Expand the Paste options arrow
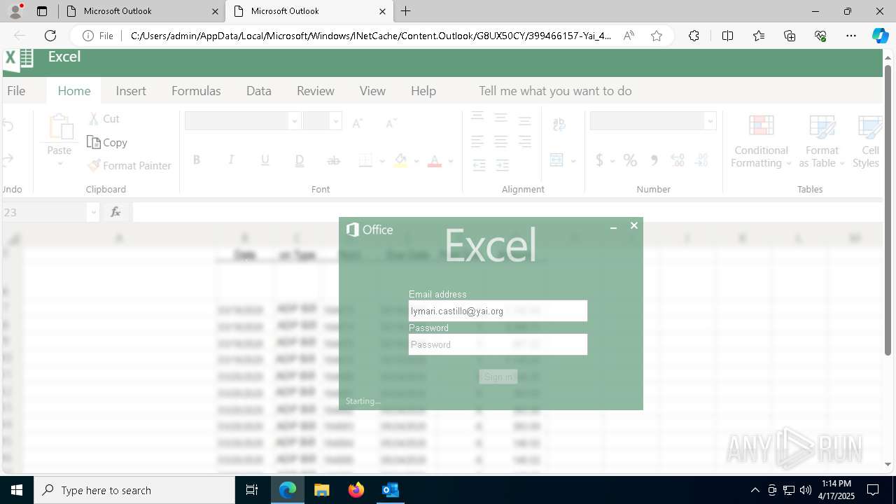Screen dimensions: 896x504 click(59, 164)
